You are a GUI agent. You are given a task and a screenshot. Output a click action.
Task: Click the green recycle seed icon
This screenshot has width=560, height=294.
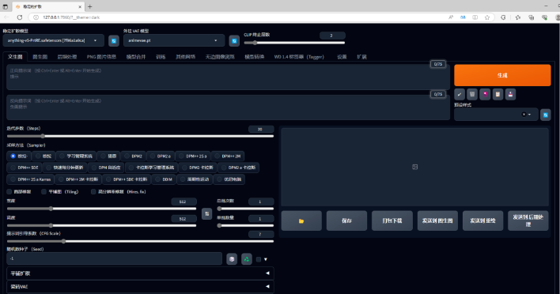pos(247,259)
